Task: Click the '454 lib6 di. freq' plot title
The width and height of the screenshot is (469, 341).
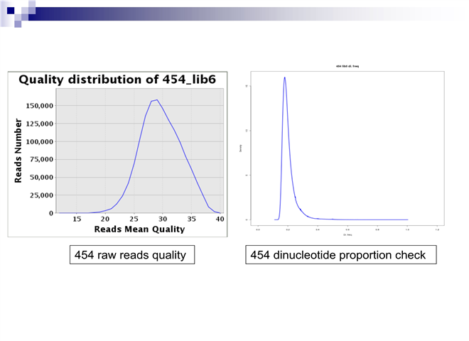Action: coord(347,66)
